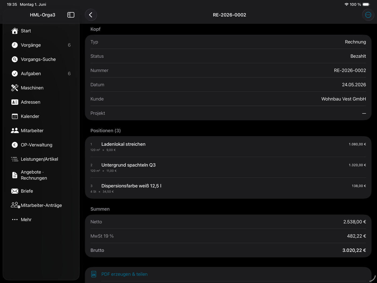
Task: Open the Aufgaben checkmark icon
Action: click(15, 74)
